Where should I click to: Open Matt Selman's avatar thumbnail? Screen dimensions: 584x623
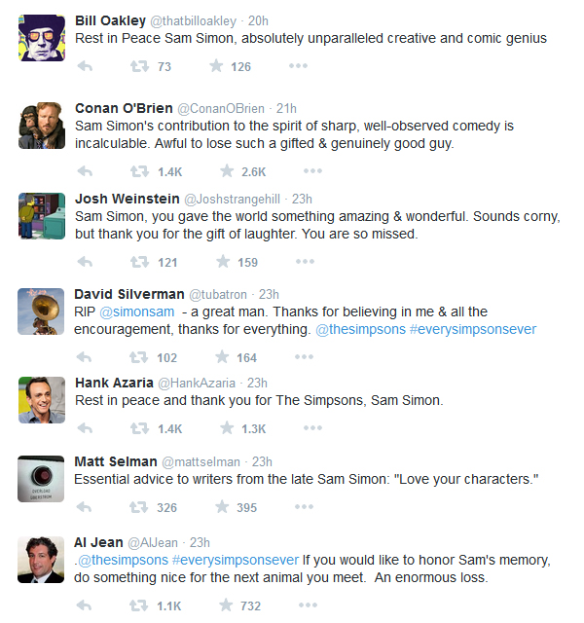pos(42,479)
